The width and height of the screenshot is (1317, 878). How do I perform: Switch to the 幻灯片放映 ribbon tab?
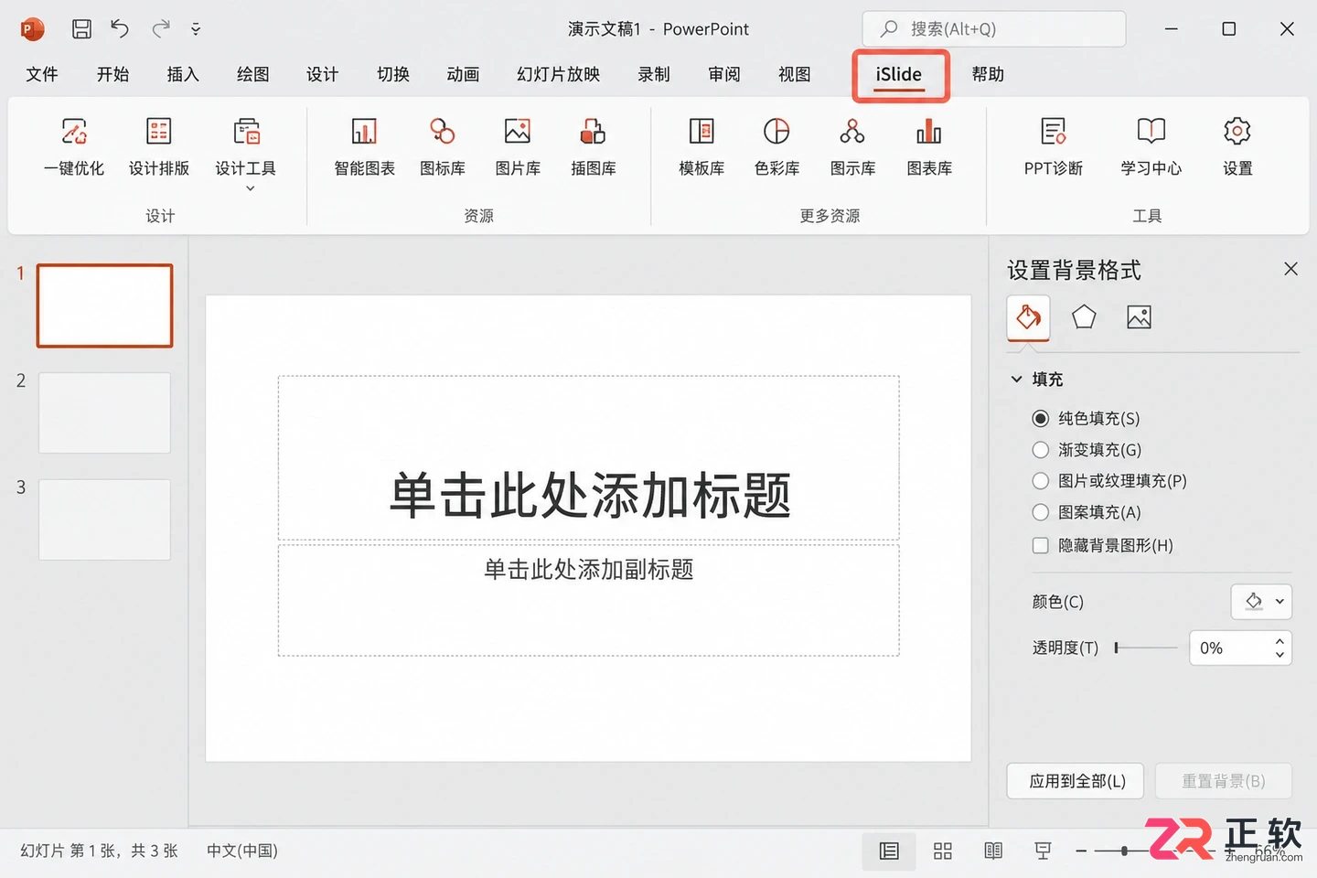coord(559,74)
